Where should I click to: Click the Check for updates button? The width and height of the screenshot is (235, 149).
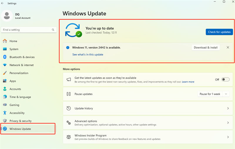(x=219, y=32)
